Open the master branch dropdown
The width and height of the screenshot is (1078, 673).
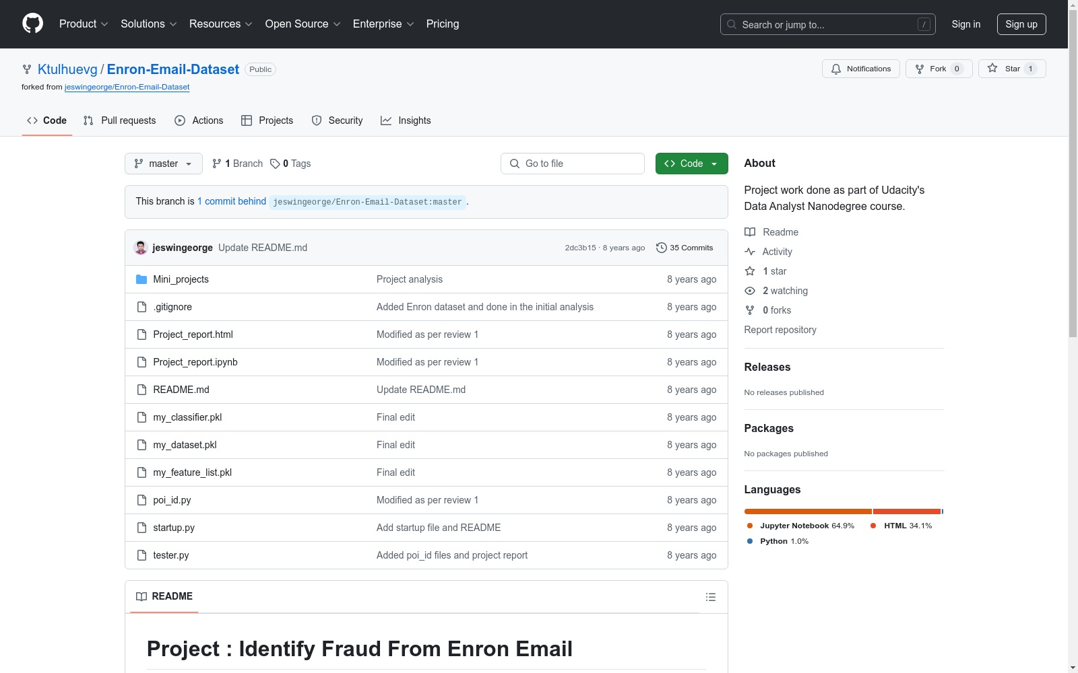pos(164,164)
